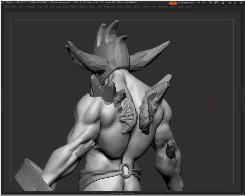245x196 pixels.
Task: Open the Picker menu
Action: click(99, 7)
